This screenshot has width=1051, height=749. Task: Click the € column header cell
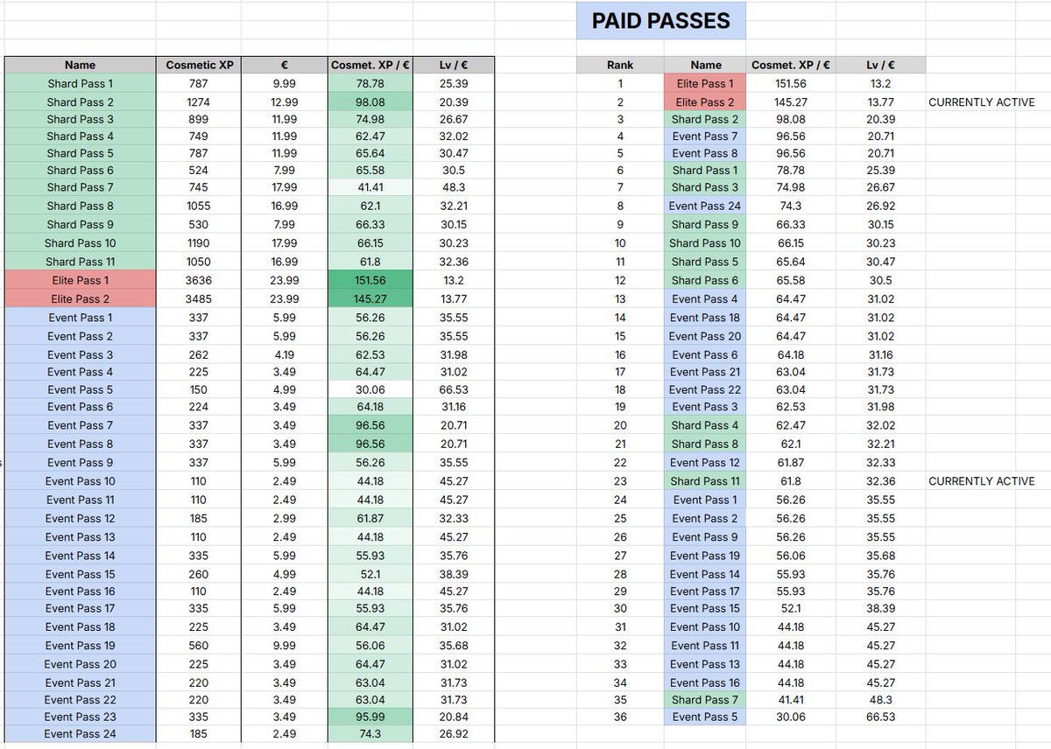[x=284, y=65]
